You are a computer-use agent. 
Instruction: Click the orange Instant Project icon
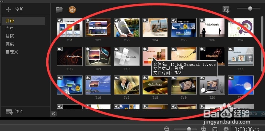[72, 10]
